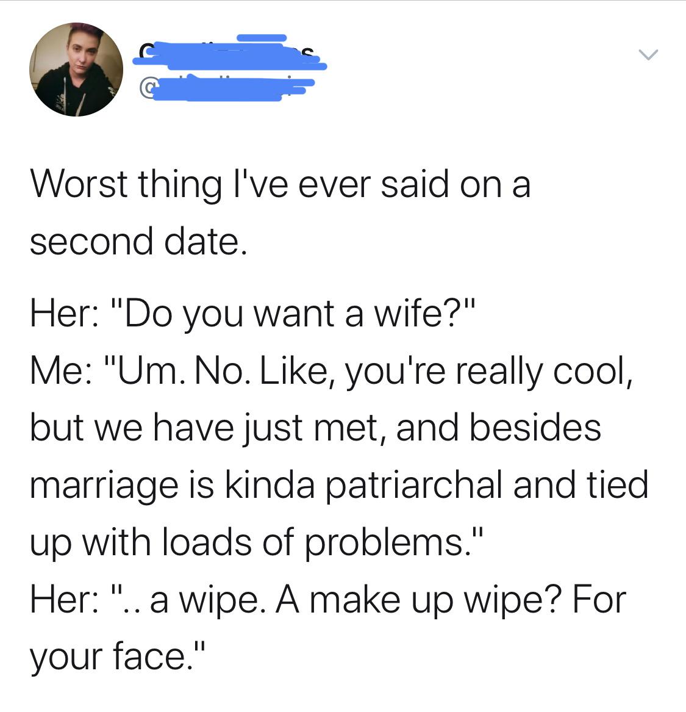Click the line "up with loads of problems."
This screenshot has width=686, height=712.
(257, 542)
